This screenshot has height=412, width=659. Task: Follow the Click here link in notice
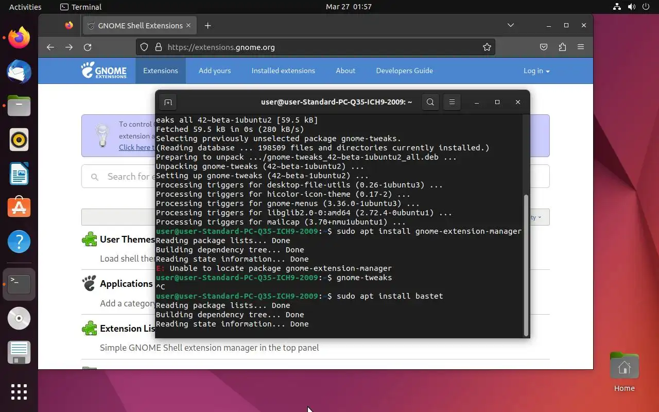pos(136,147)
